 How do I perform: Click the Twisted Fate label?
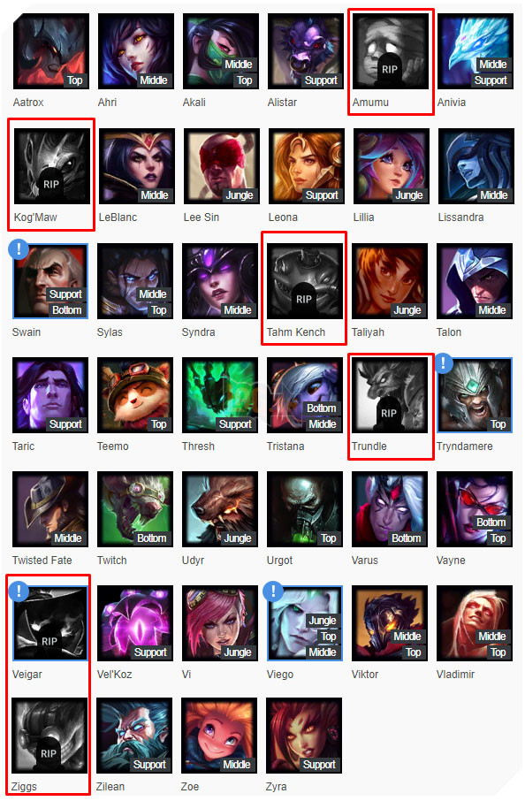coord(42,560)
